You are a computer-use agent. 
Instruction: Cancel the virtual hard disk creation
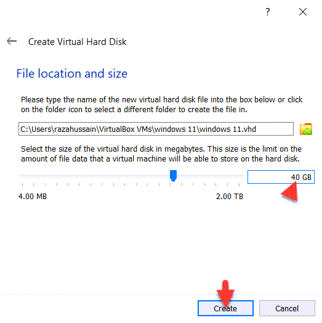(287, 308)
